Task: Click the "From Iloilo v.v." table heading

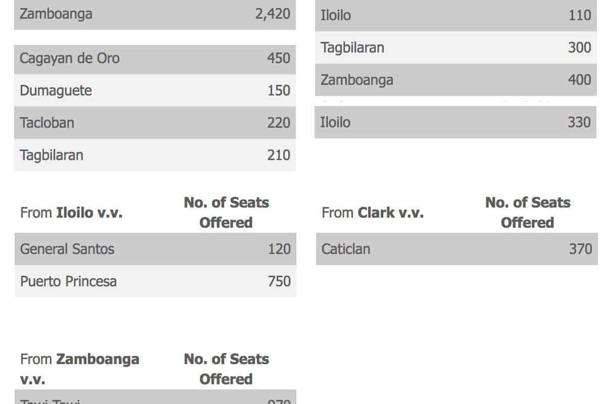Action: coord(71,213)
